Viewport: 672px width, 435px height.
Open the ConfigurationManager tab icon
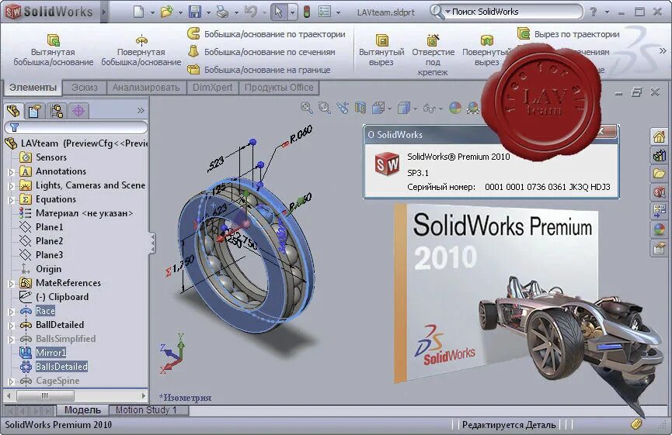[57, 111]
